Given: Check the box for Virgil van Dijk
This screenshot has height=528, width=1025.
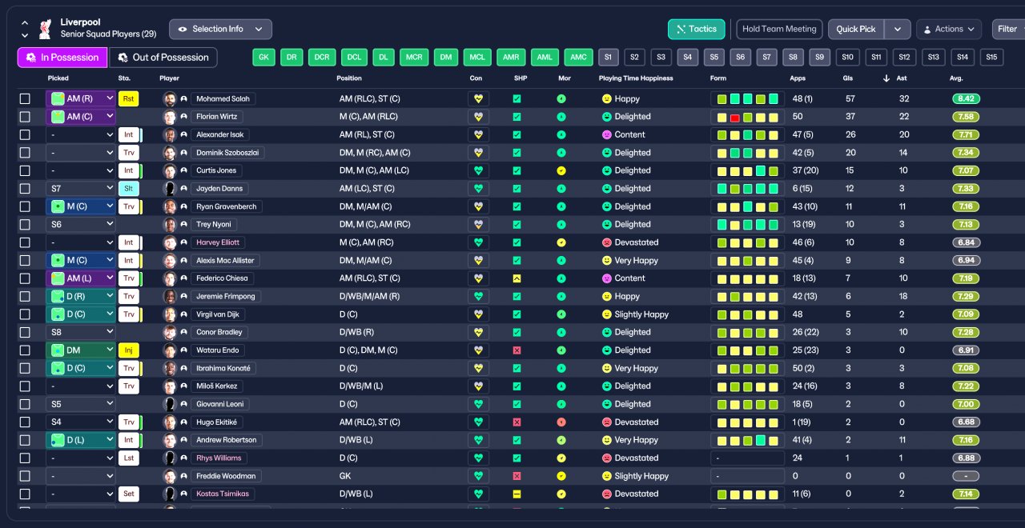Looking at the screenshot, I should (x=25, y=314).
